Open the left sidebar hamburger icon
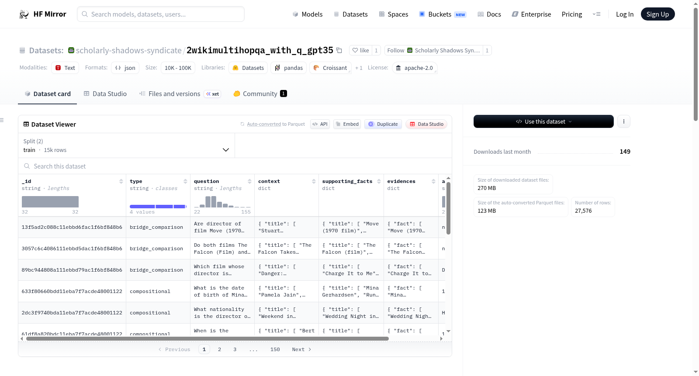 coord(2,120)
